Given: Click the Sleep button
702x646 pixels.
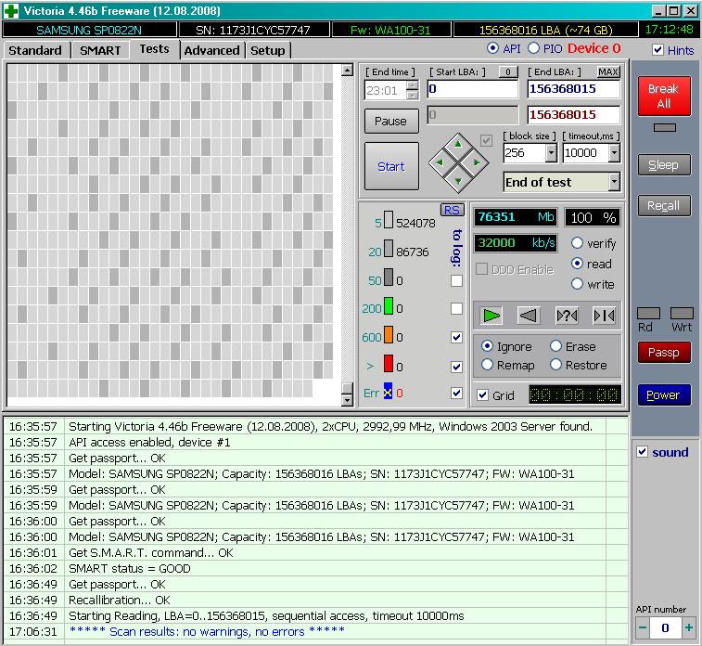Looking at the screenshot, I should pos(664,165).
